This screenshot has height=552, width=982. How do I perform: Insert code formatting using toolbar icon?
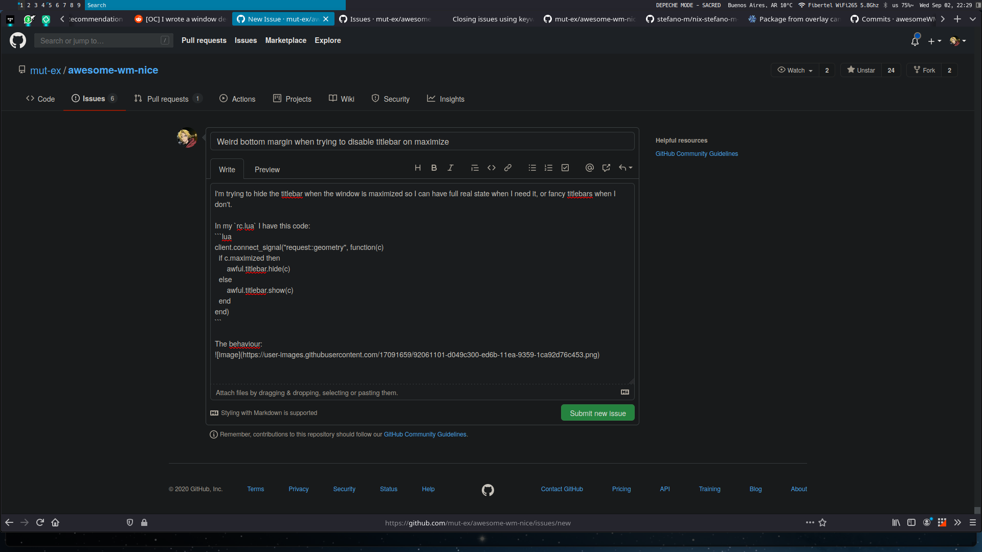[x=492, y=168]
